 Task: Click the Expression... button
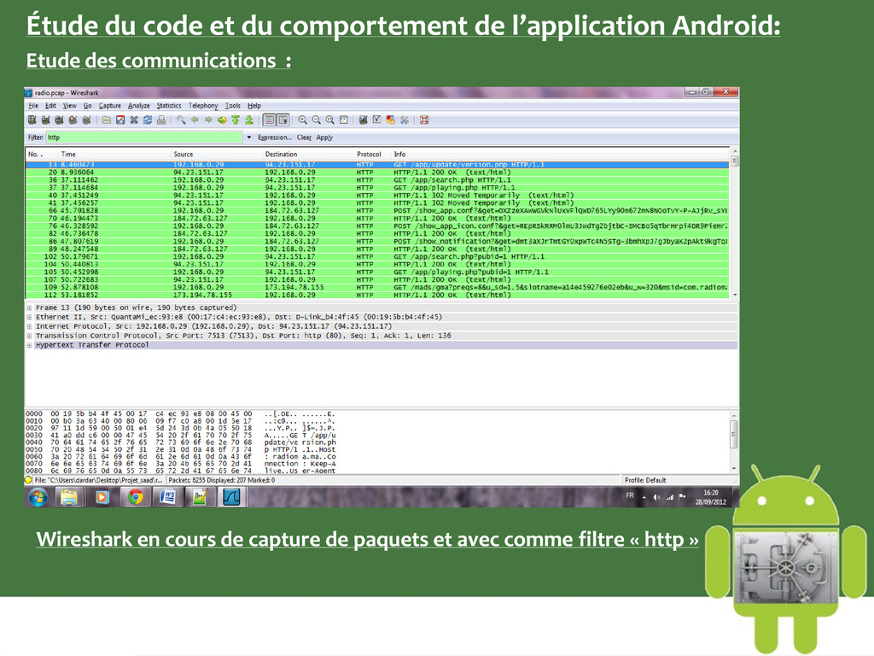[x=275, y=138]
